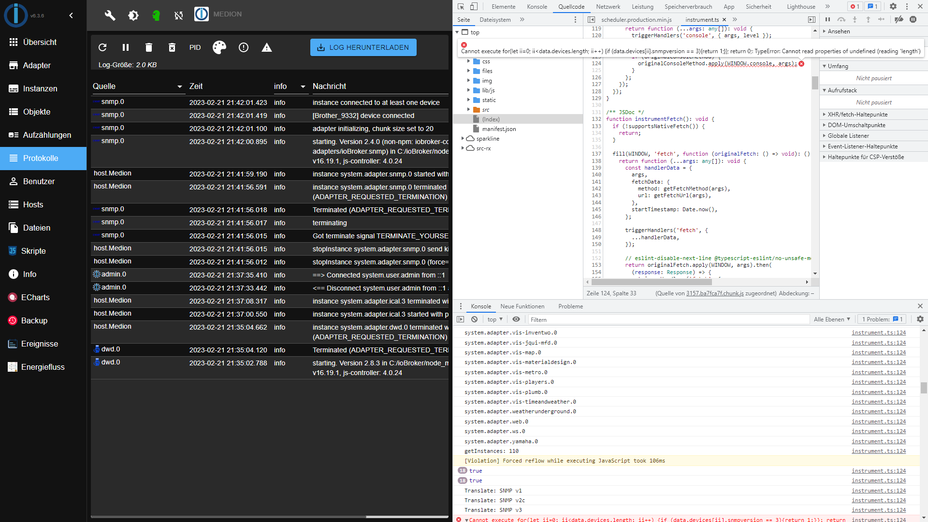Screen dimensions: 928x522
Task: Open Übersicht in the sidebar
Action: tap(43, 42)
